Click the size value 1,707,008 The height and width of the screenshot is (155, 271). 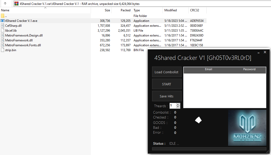104,26
